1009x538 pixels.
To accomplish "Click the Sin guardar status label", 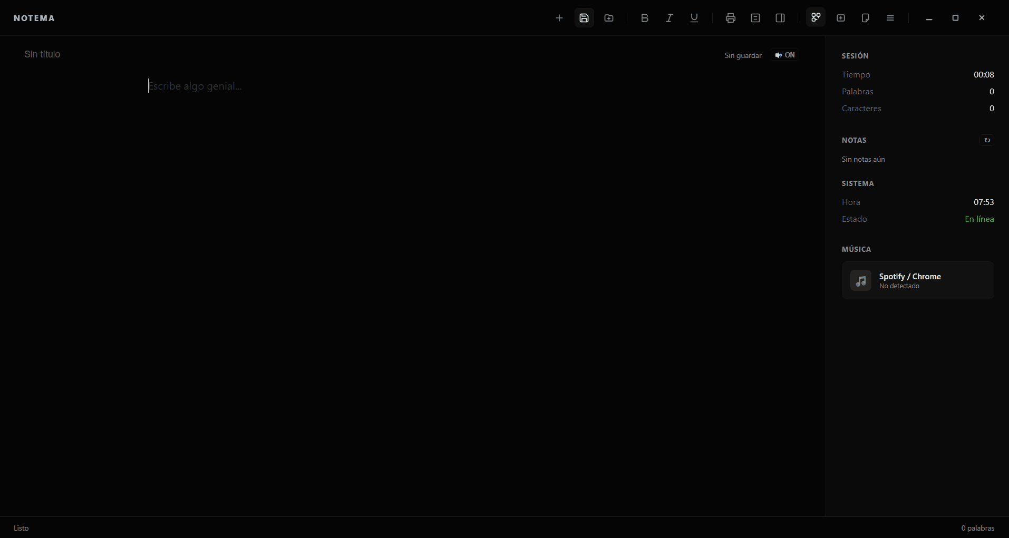I will coord(743,55).
